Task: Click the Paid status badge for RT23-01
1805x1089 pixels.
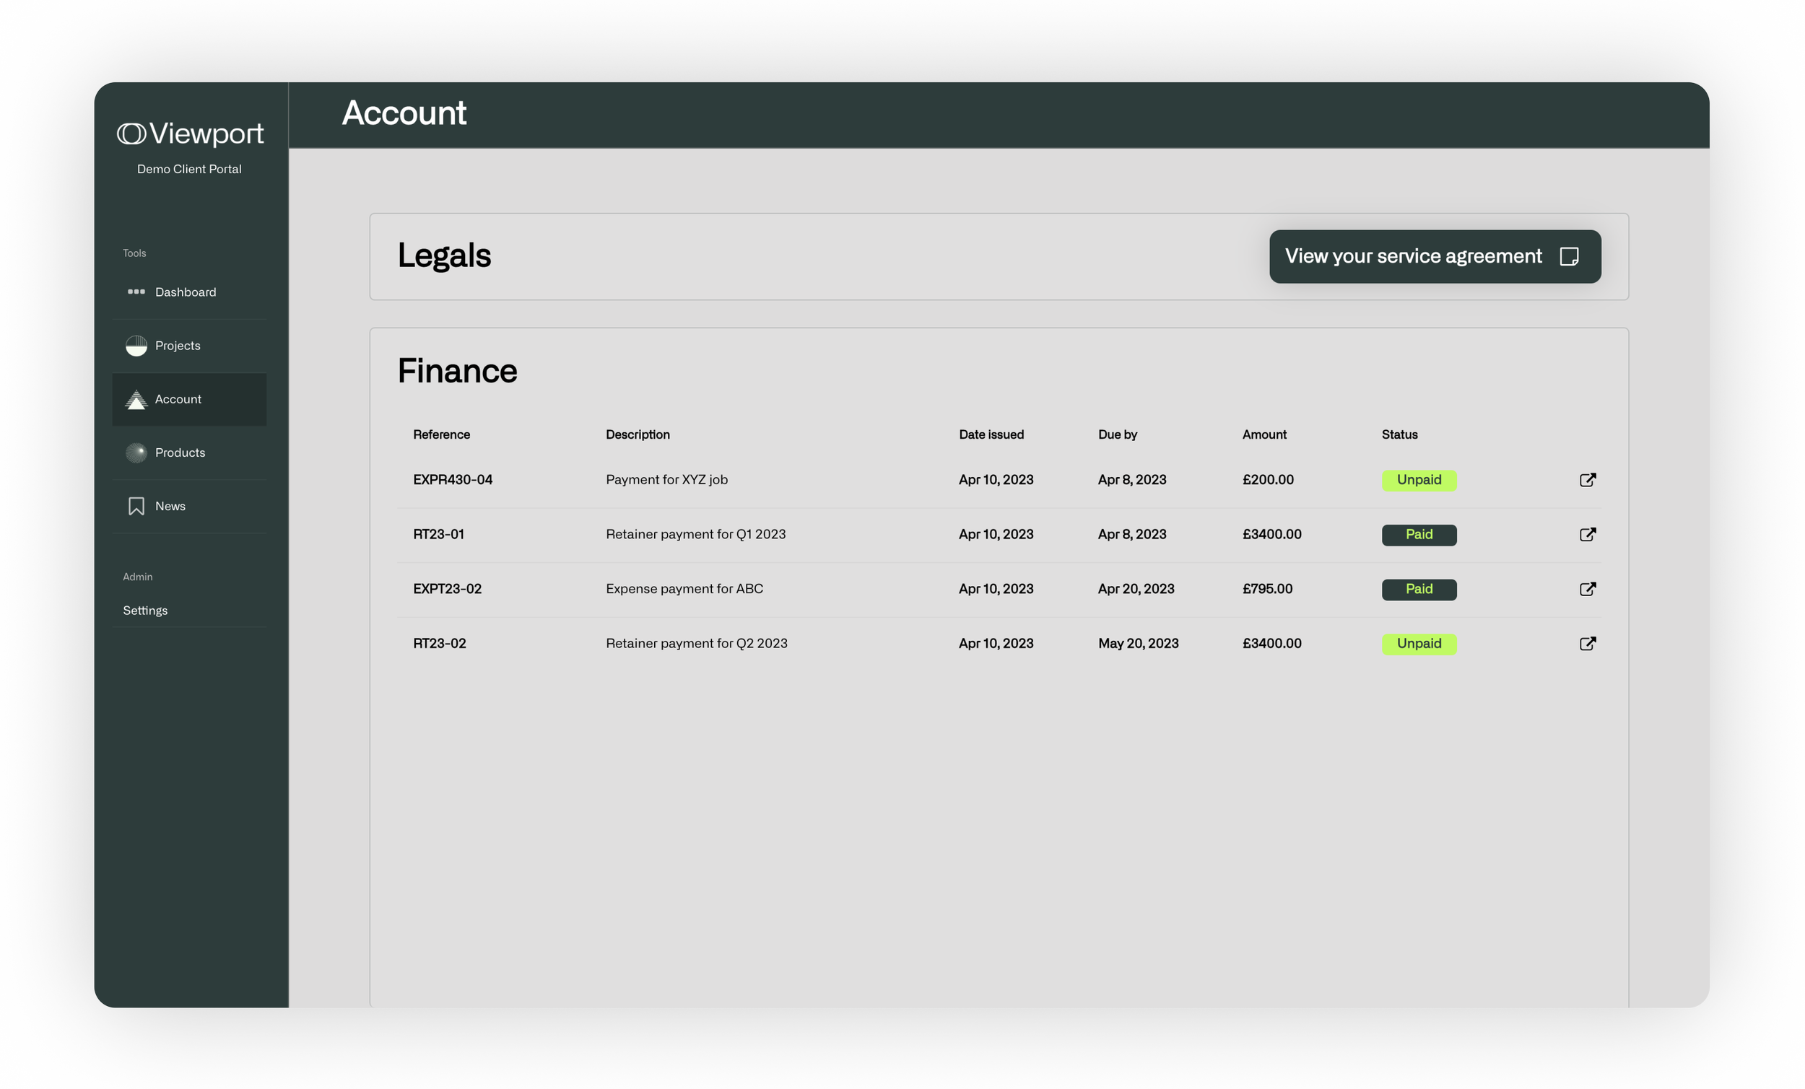Action: pos(1418,535)
